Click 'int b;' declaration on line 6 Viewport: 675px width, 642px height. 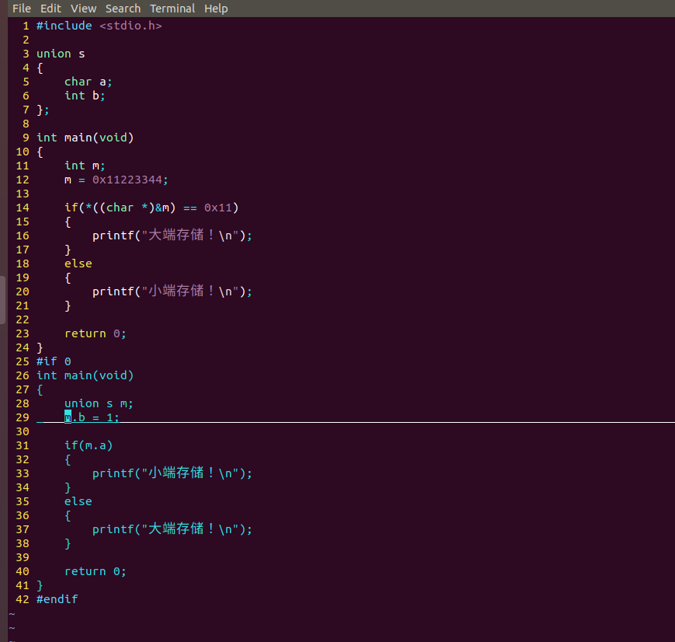tap(84, 96)
